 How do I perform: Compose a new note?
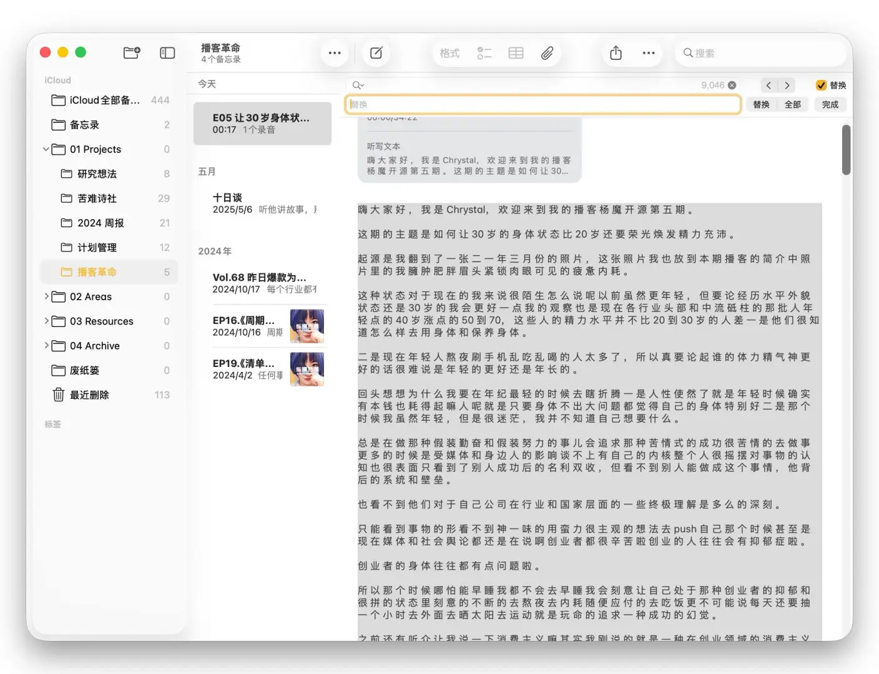point(376,53)
